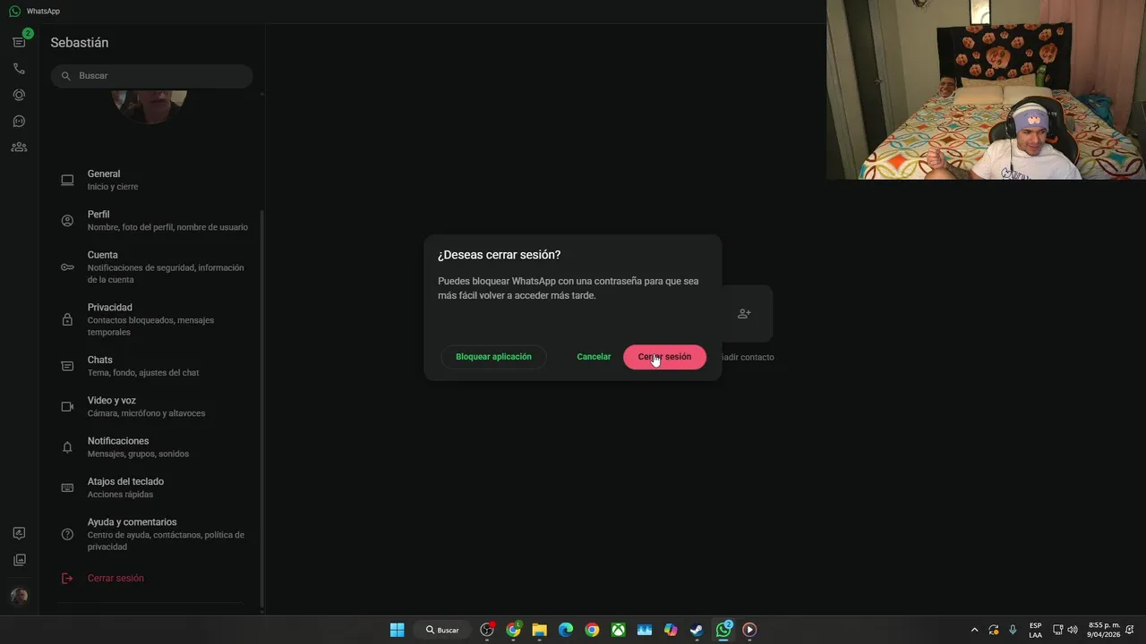Viewport: 1146px width, 644px height.
Task: Open the Calls phone icon
Action: (19, 69)
